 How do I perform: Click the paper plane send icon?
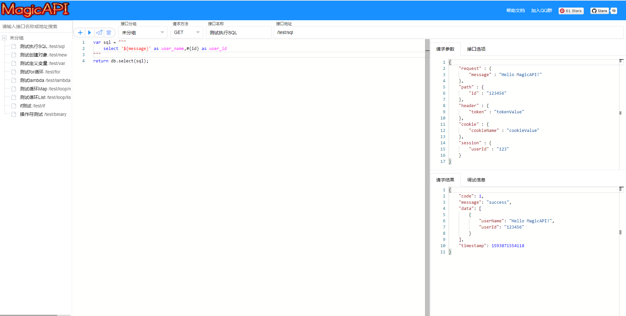click(99, 33)
